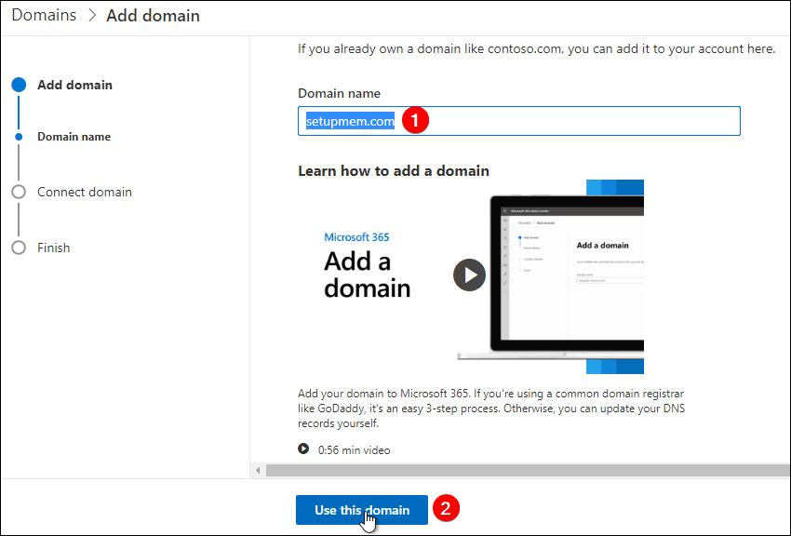
Task: Click the Finish step circle
Action: 19,248
